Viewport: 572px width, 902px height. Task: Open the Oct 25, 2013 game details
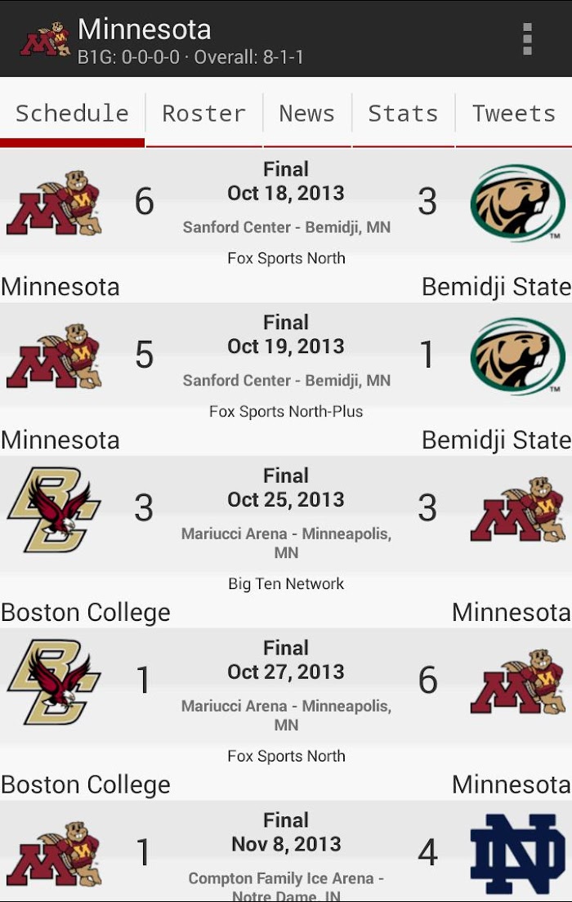pyautogui.click(x=286, y=500)
